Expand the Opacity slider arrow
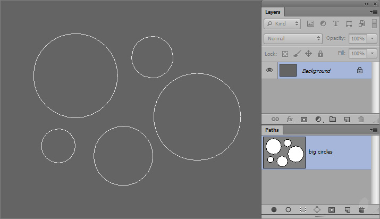 click(373, 38)
